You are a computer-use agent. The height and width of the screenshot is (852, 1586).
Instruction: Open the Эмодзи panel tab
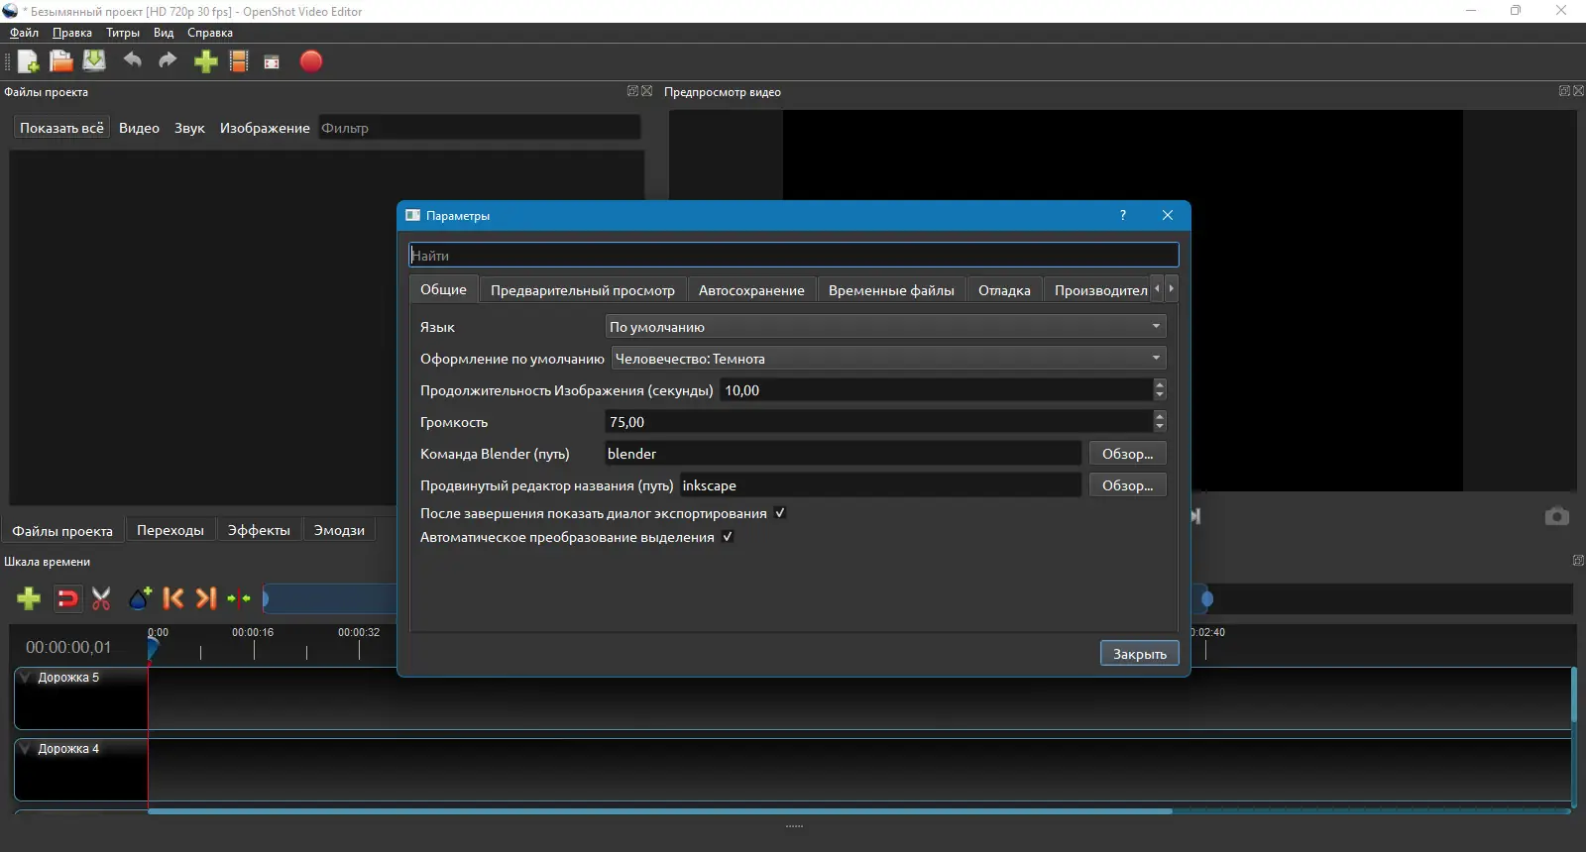tap(339, 530)
